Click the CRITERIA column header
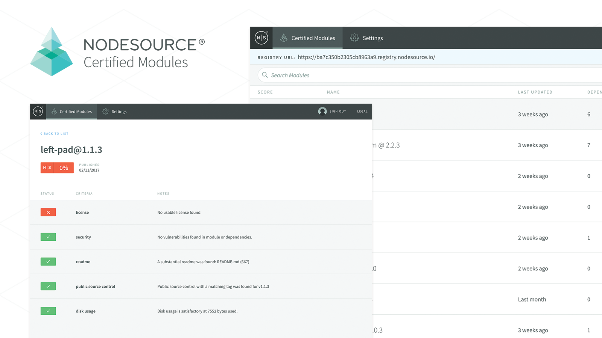The width and height of the screenshot is (602, 338). pyautogui.click(x=84, y=194)
